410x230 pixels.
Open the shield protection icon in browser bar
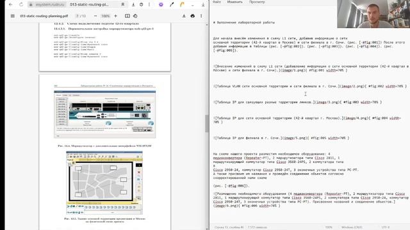click(141, 4)
